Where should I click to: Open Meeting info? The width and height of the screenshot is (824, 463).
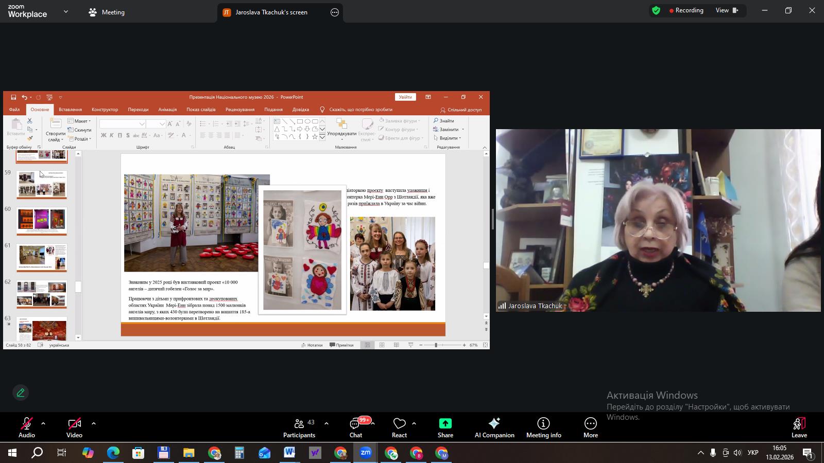click(x=543, y=428)
